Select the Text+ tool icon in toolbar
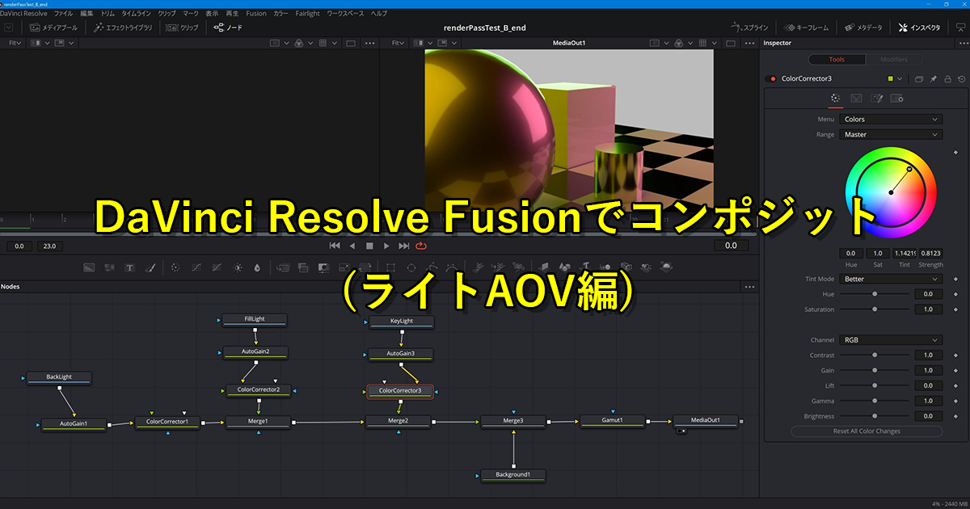The width and height of the screenshot is (970, 509). tap(129, 267)
